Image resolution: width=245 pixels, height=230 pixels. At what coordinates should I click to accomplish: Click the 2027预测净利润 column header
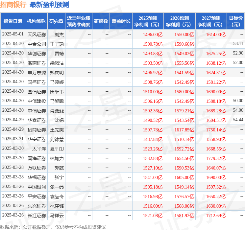tap(211, 21)
